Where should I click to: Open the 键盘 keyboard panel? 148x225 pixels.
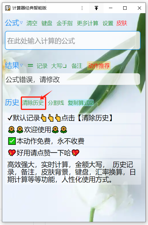tap(47, 23)
